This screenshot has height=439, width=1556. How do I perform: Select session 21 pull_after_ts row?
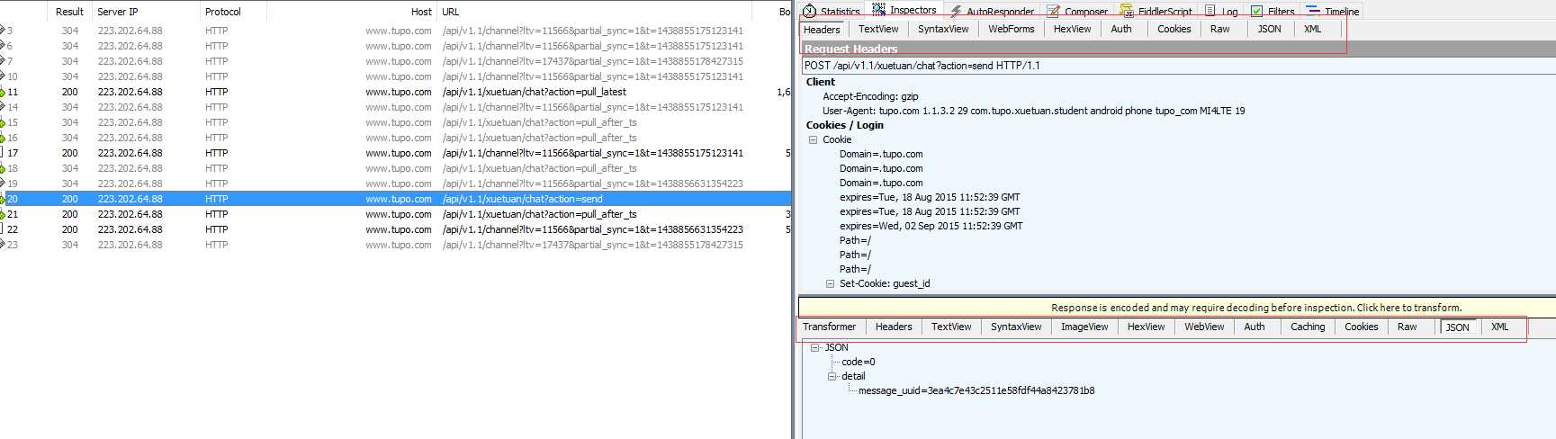pyautogui.click(x=396, y=214)
